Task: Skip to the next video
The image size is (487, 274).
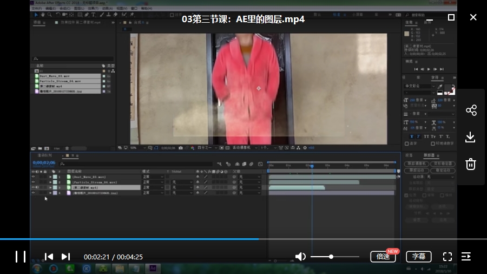Action: 65,257
